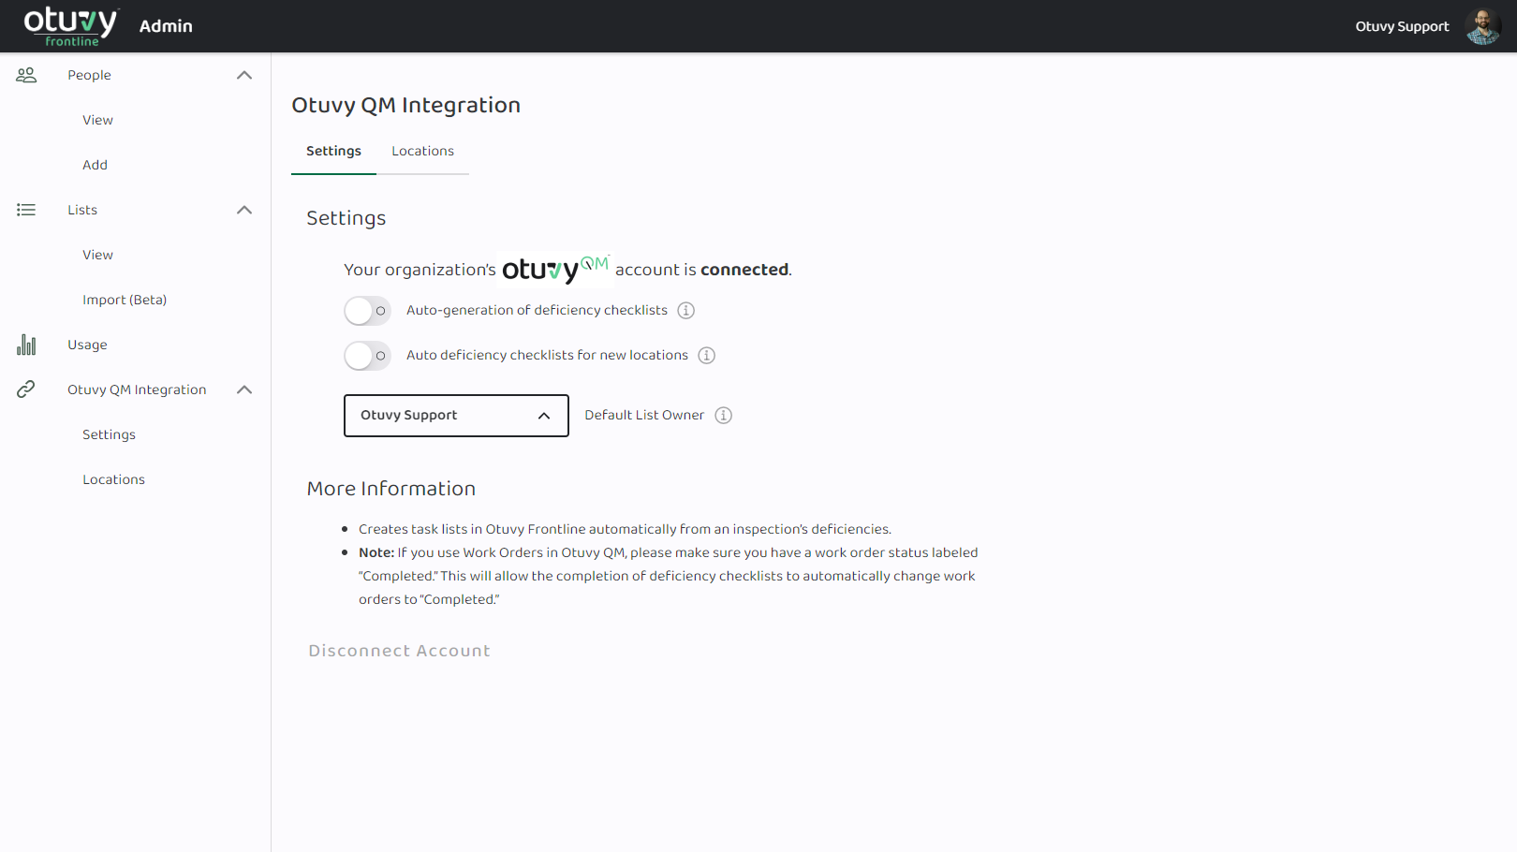Click the Lists bullet icon in sidebar
Viewport: 1517px width, 852px height.
tap(26, 210)
